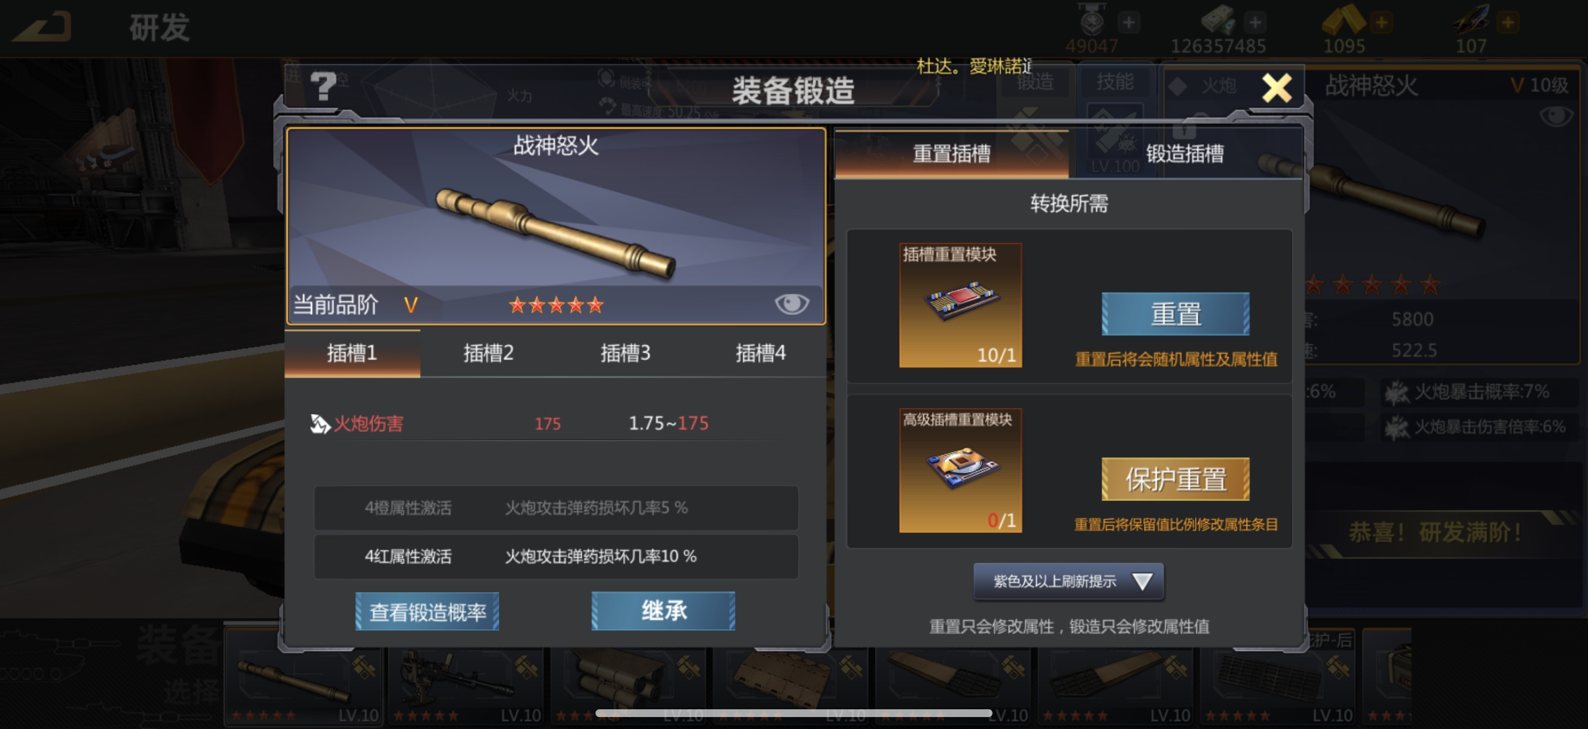The image size is (1588, 729).
Task: Click the 高级插槽重置模块 item icon
Action: (x=960, y=470)
